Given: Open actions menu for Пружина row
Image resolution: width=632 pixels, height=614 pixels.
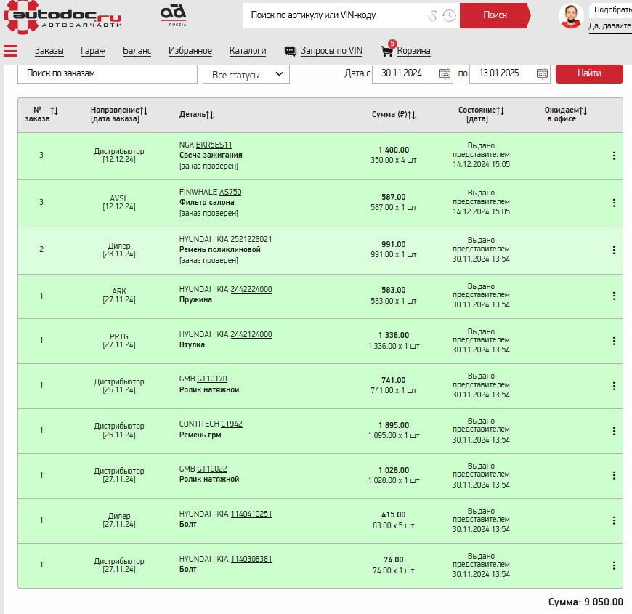Looking at the screenshot, I should tap(614, 296).
